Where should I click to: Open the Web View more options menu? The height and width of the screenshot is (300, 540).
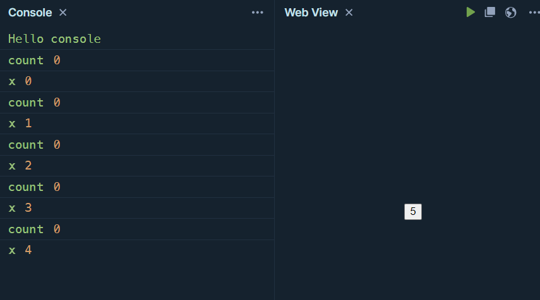point(534,12)
